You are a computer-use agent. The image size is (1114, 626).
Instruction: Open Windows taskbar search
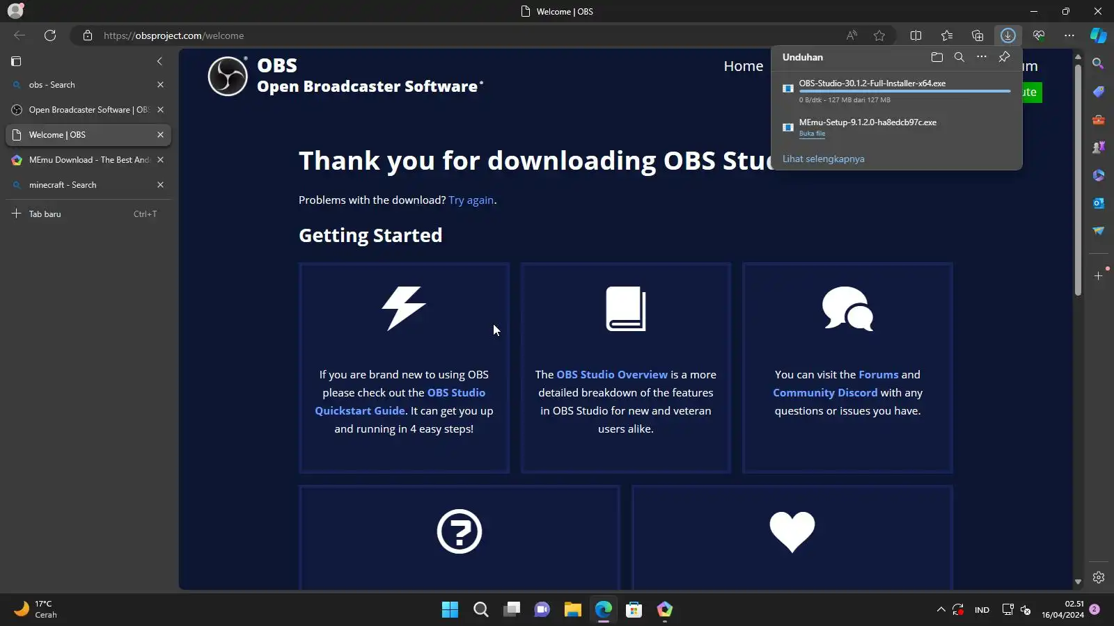coord(481,610)
